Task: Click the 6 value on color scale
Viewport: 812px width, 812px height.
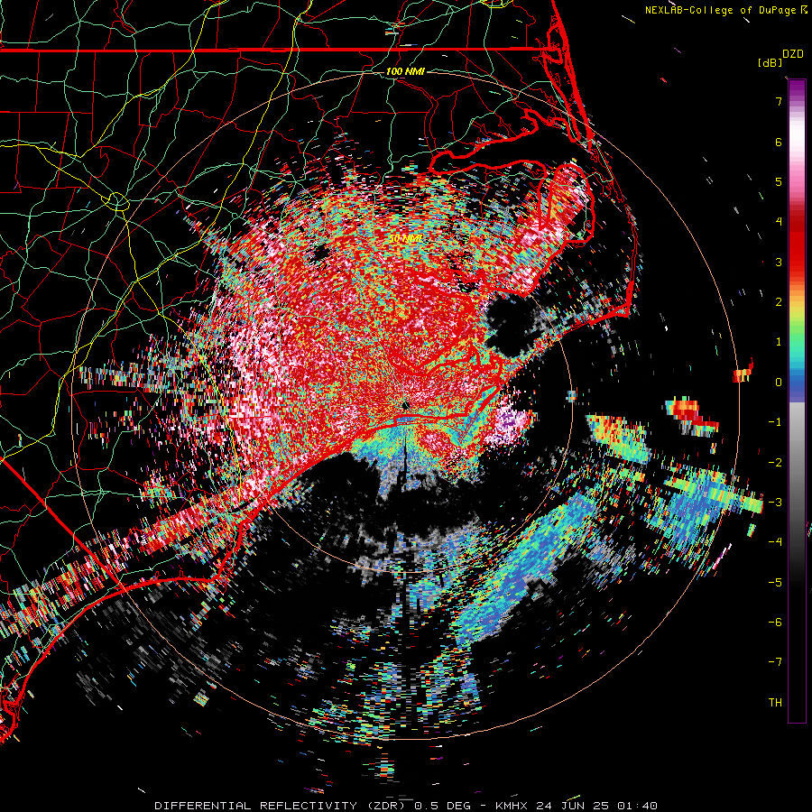Action: point(779,142)
